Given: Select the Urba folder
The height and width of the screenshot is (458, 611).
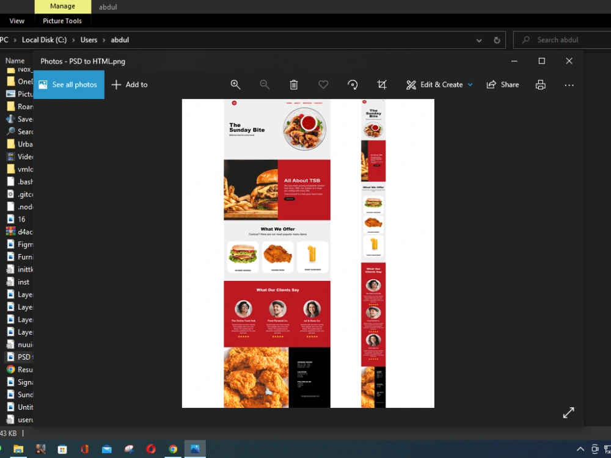Looking at the screenshot, I should pos(20,144).
